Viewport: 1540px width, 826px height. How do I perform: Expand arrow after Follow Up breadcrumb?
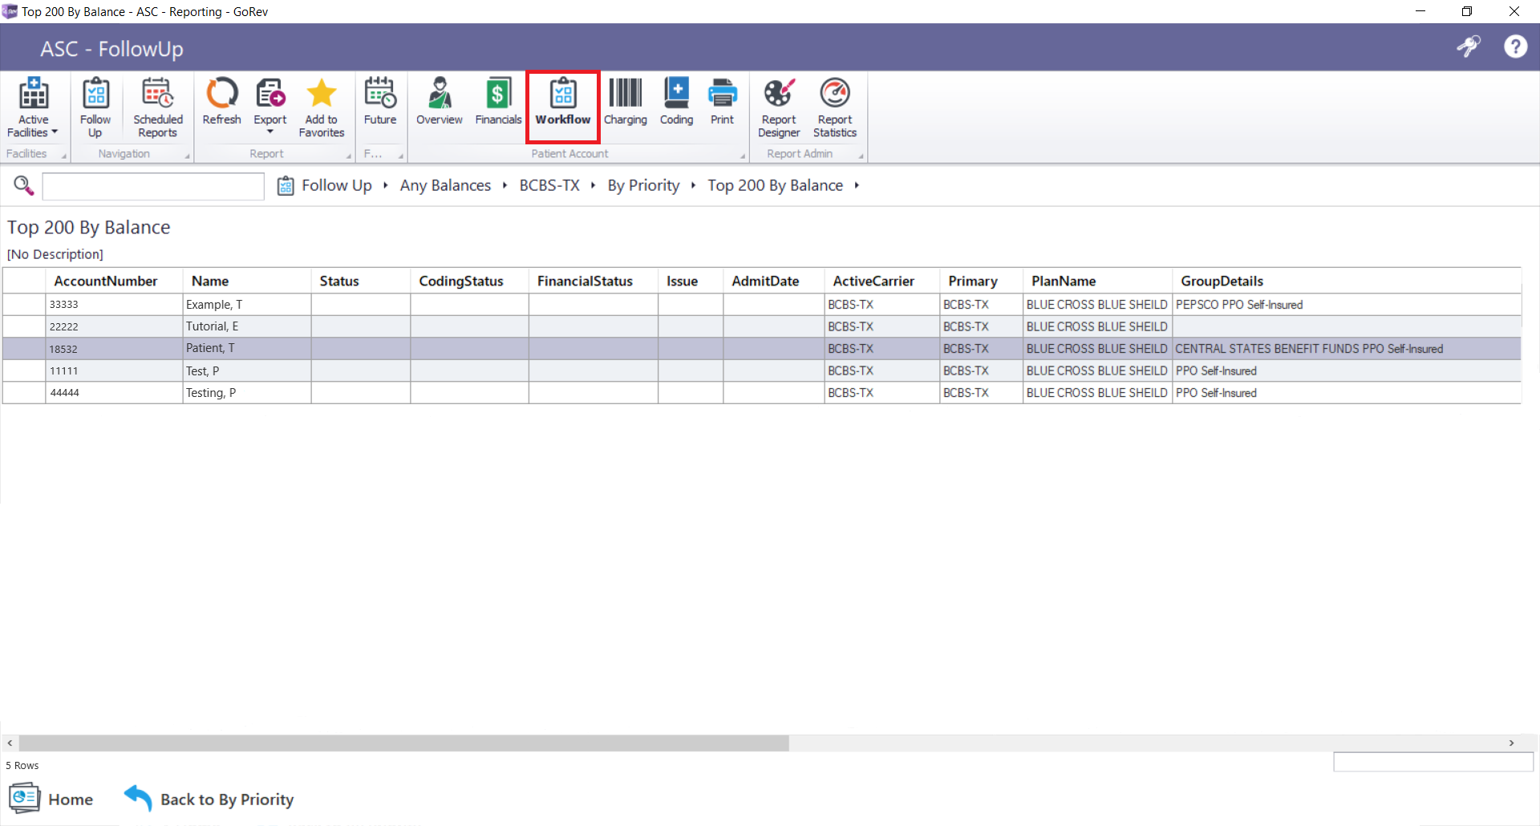[x=386, y=185]
